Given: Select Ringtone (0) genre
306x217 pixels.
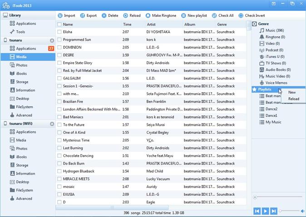Looking at the screenshot, I should [272, 37].
